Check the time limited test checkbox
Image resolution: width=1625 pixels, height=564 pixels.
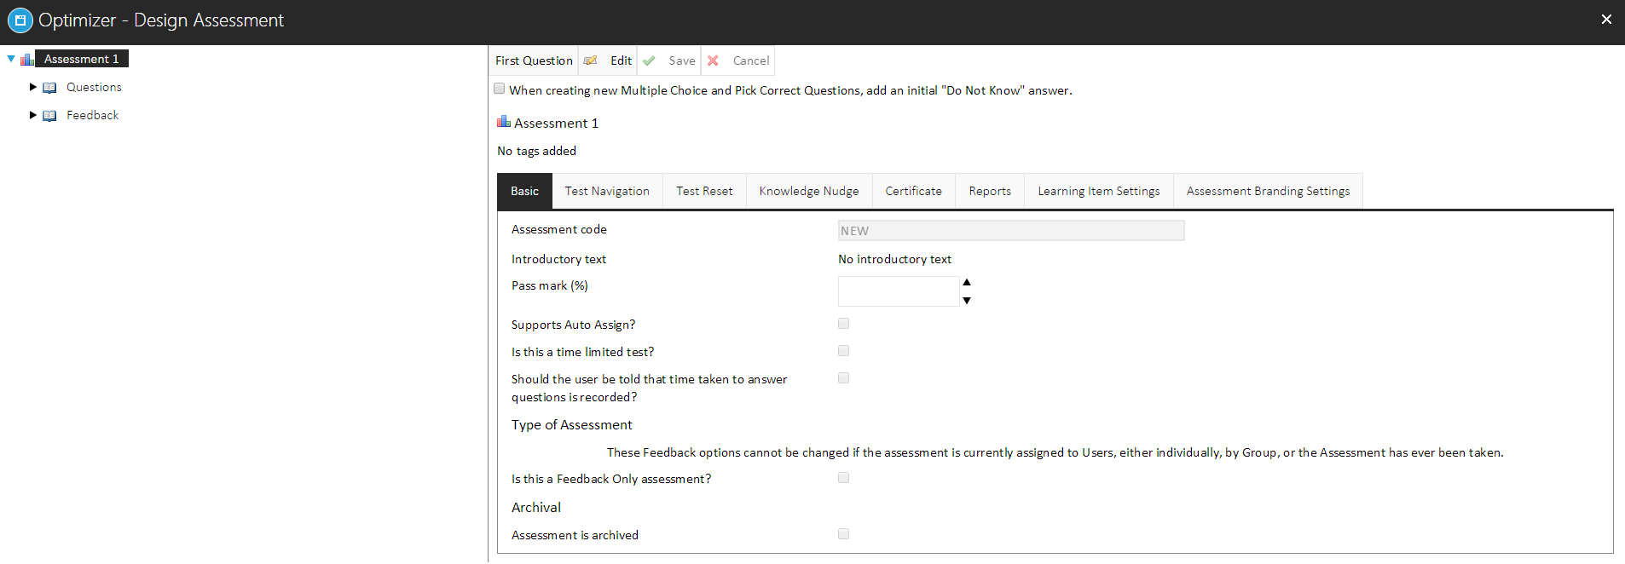click(x=843, y=351)
